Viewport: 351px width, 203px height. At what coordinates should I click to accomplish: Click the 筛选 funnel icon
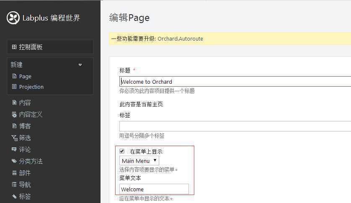click(14, 138)
